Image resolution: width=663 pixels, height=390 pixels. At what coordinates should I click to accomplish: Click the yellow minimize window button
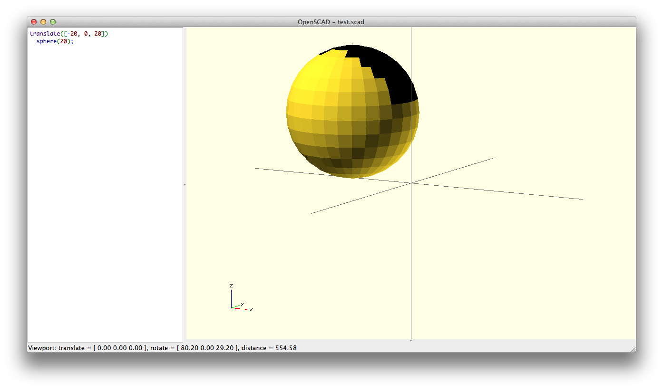click(43, 22)
